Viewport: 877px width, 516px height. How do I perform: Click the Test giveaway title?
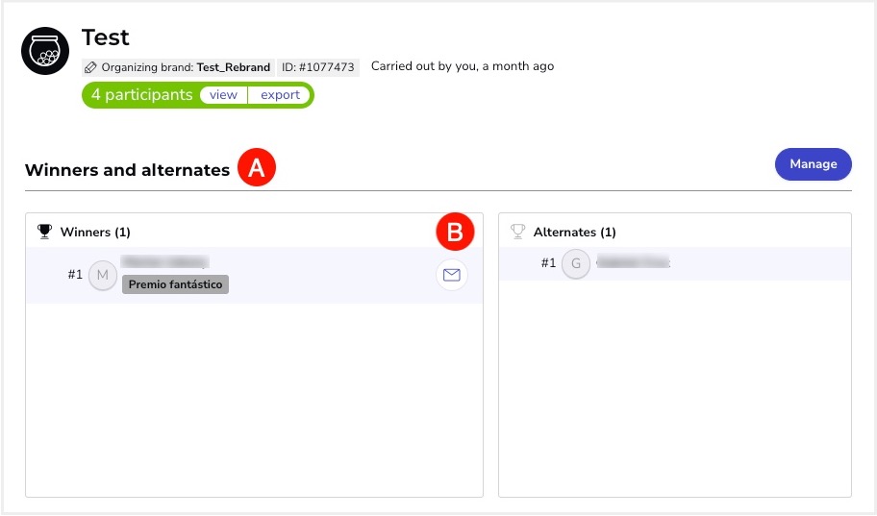tap(105, 37)
